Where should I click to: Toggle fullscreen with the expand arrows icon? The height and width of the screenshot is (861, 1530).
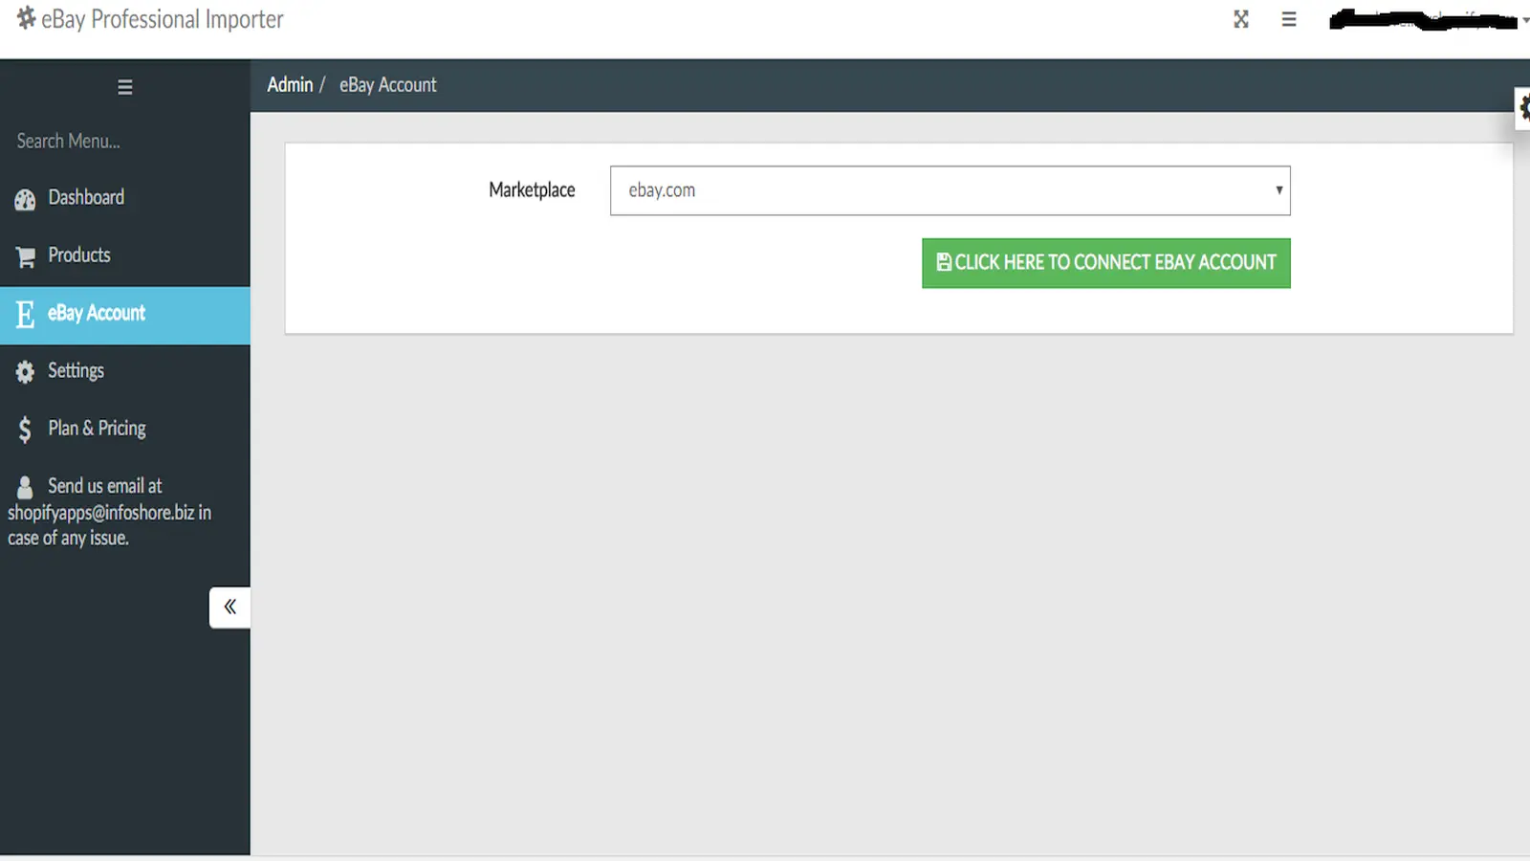pos(1241,19)
